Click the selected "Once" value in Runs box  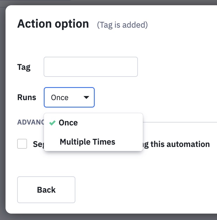[x=60, y=97]
